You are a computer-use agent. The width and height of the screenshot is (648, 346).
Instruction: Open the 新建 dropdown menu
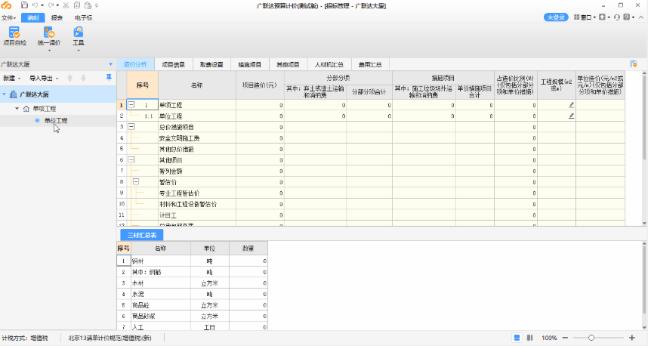[x=11, y=78]
